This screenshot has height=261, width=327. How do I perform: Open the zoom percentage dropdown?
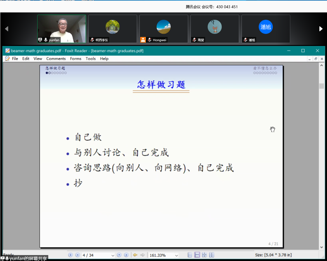tap(177, 255)
